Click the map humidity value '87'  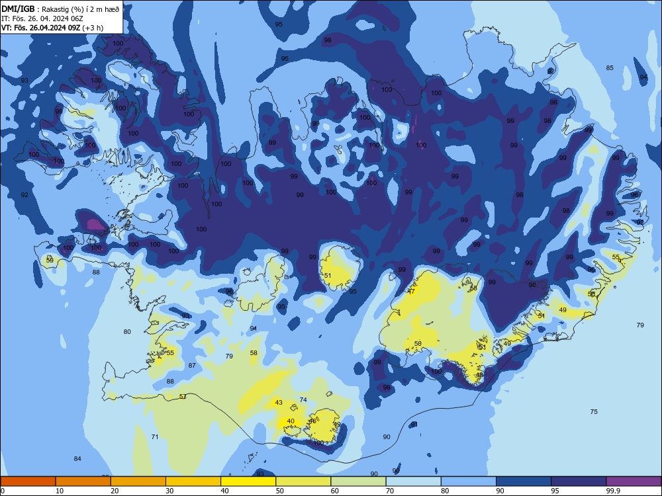[192, 365]
